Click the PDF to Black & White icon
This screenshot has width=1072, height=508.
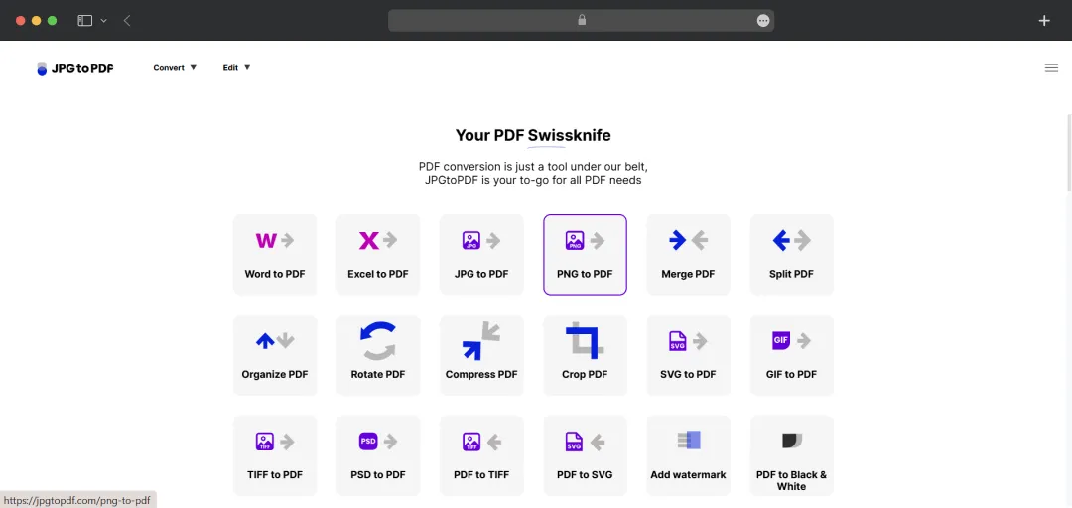[x=792, y=441]
